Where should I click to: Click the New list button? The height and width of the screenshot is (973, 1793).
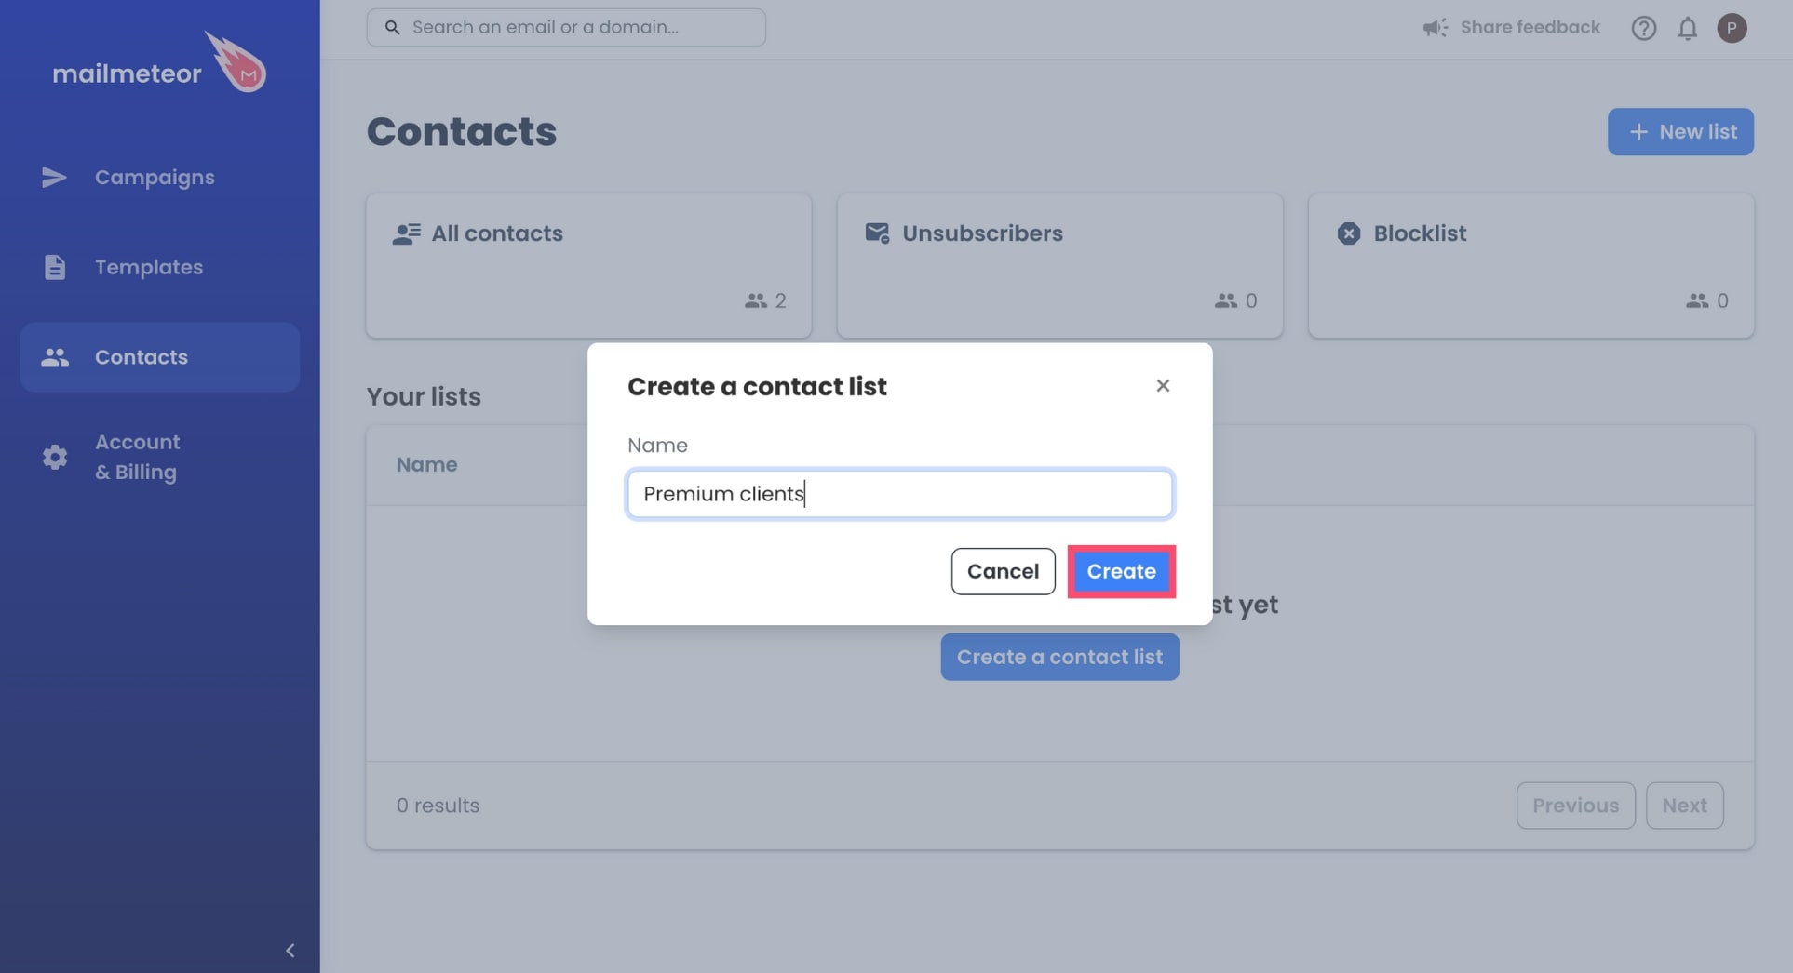(1679, 131)
